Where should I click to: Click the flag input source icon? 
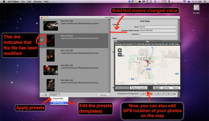pyautogui.click(x=189, y=1)
